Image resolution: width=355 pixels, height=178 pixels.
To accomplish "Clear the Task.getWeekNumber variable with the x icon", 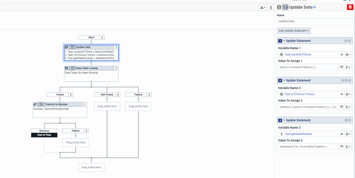I will [342, 134].
